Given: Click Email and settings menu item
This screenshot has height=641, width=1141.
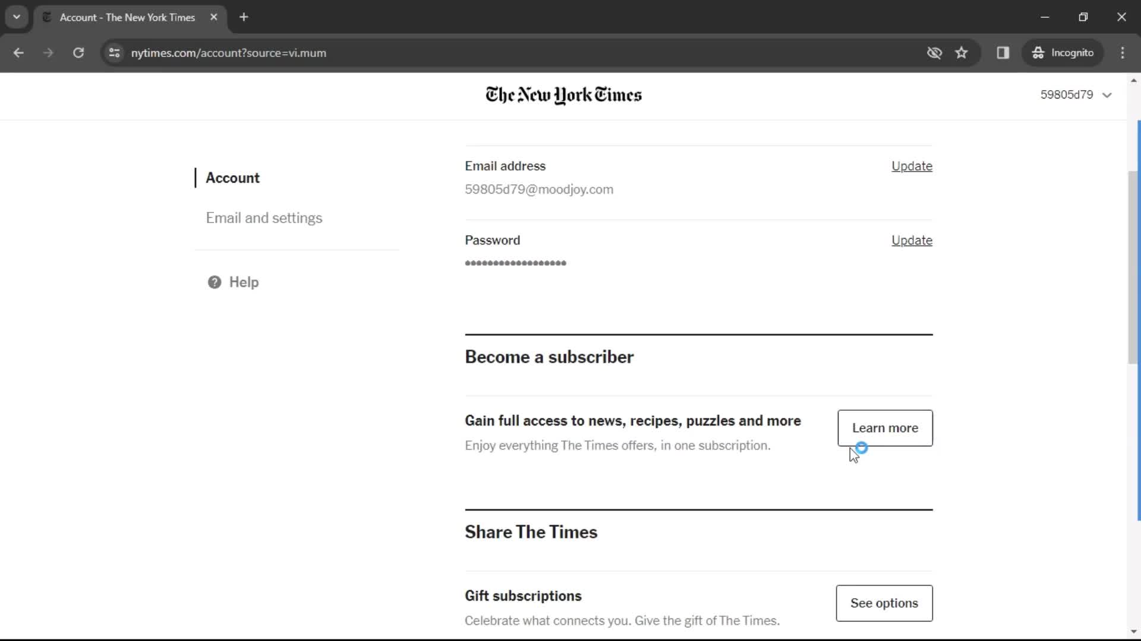Looking at the screenshot, I should [x=264, y=218].
